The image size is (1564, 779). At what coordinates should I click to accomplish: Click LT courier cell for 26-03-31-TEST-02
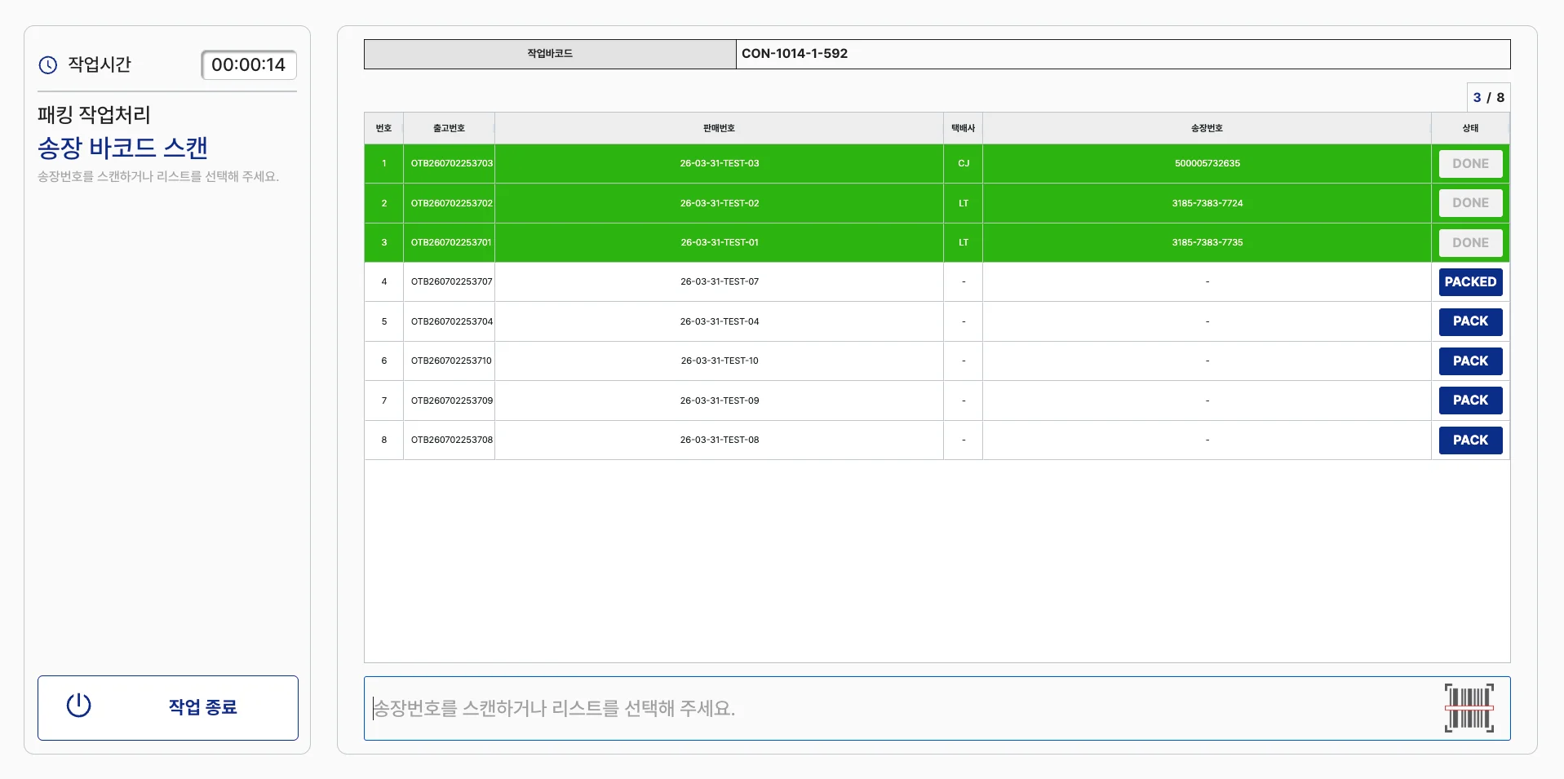[x=964, y=203]
